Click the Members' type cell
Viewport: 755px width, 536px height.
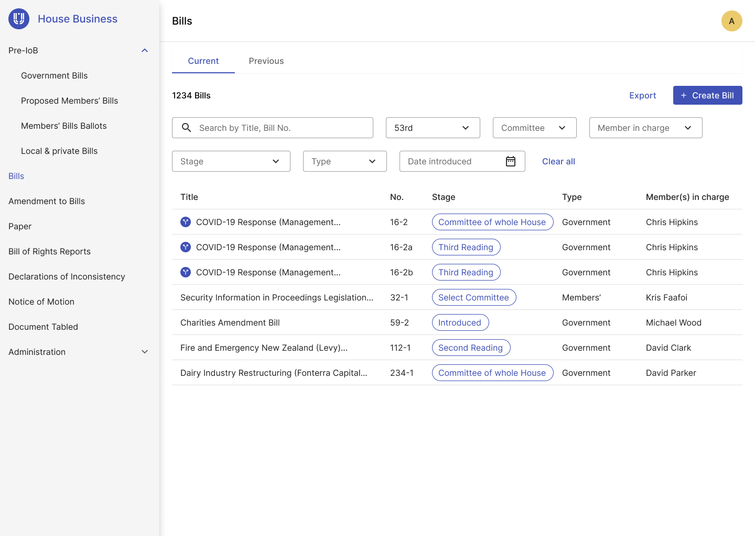[581, 297]
